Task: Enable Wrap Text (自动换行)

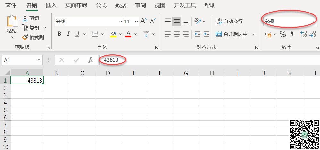Action: click(230, 21)
